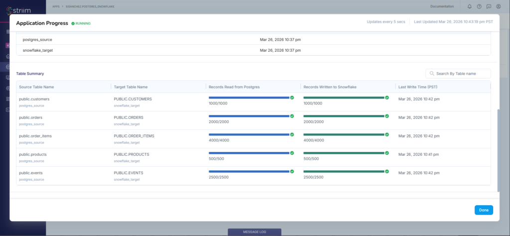510x236 pixels.
Task: Click the sidebar hamburger menu icon
Action: point(8,31)
